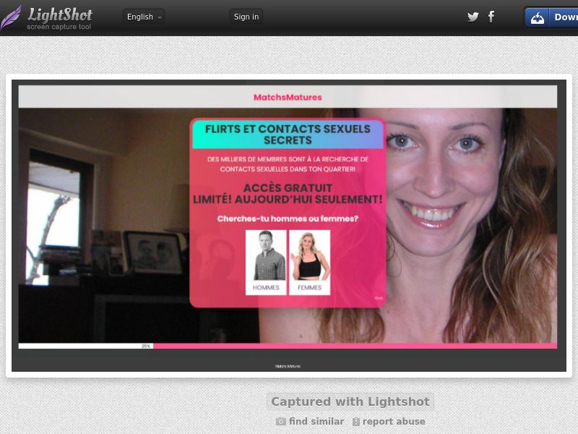
Task: Open the Twitter share icon
Action: (473, 17)
